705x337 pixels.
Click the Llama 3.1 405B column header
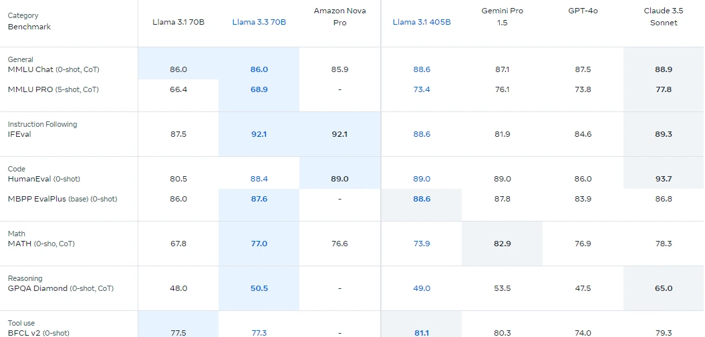coord(422,22)
